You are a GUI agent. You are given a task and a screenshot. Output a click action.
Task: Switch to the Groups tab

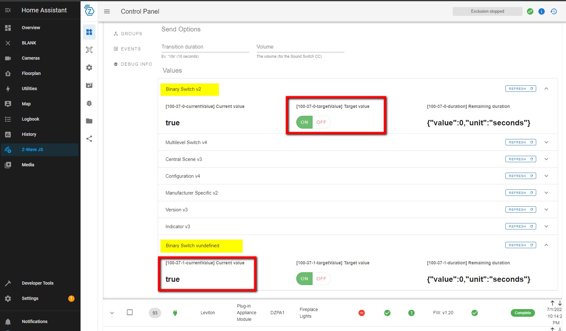(x=128, y=34)
